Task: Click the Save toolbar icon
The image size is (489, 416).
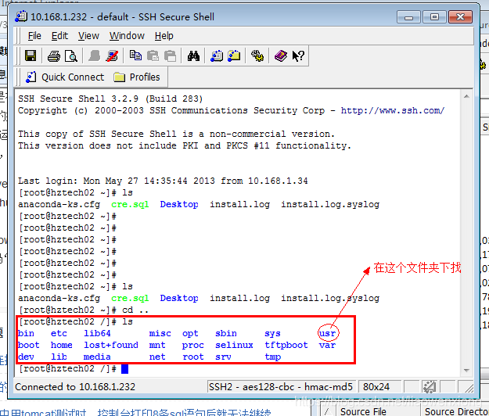Action: (x=31, y=56)
